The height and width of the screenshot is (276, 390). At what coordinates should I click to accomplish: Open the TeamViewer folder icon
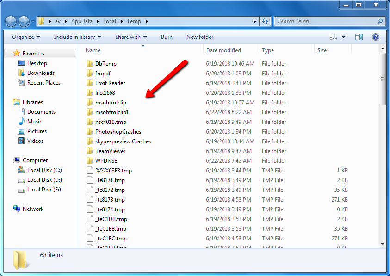pos(90,151)
